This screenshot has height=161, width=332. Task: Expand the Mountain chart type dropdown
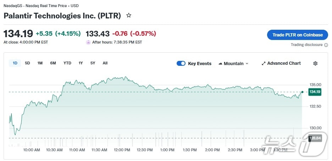click(247, 64)
